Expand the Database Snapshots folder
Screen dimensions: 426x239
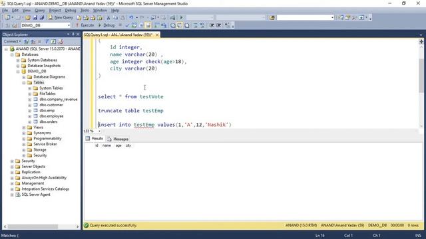click(18, 66)
